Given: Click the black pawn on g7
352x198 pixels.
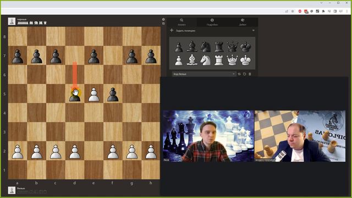Looking at the screenshot, I should pos(132,56).
